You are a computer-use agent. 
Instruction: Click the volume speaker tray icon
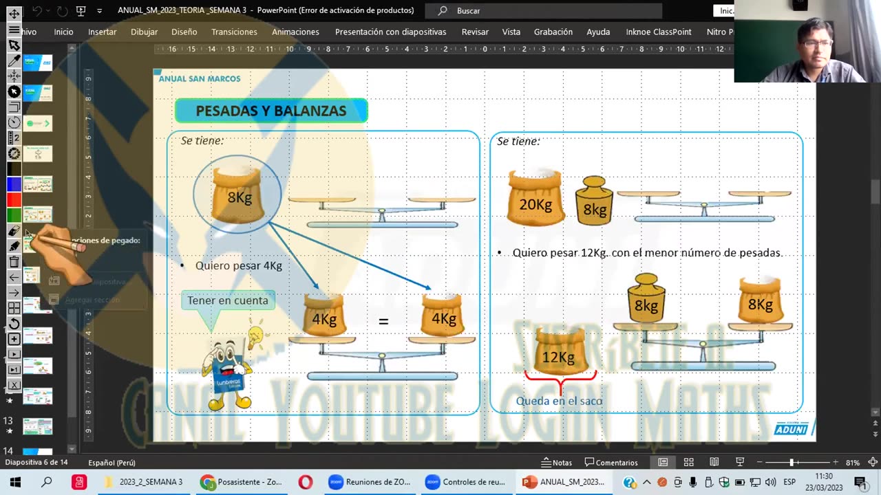click(770, 482)
